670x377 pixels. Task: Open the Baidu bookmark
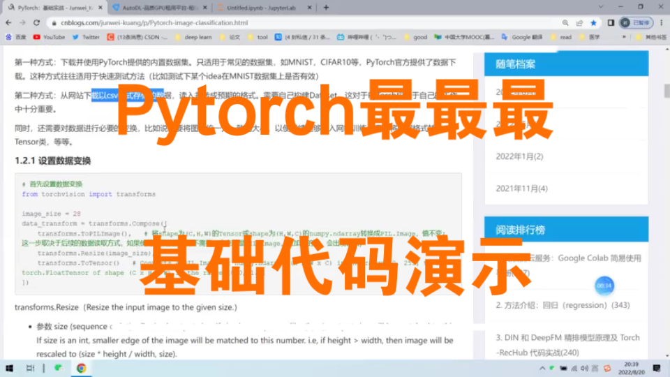(x=16, y=37)
